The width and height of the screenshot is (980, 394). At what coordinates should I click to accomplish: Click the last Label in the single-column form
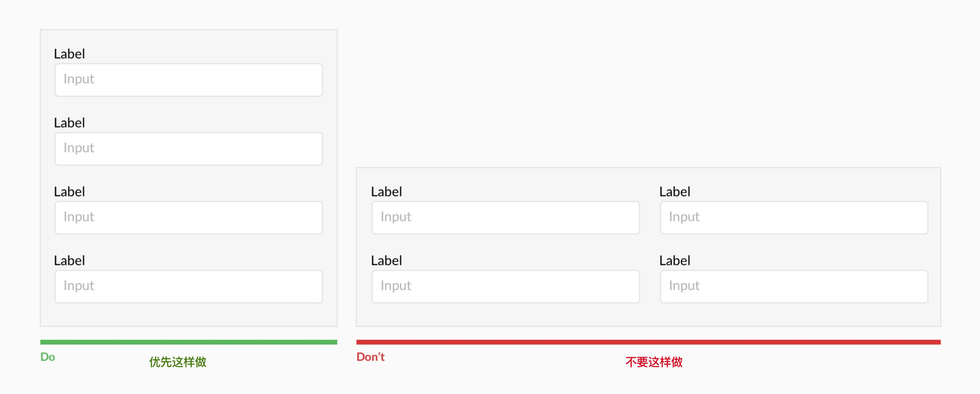pyautogui.click(x=70, y=261)
